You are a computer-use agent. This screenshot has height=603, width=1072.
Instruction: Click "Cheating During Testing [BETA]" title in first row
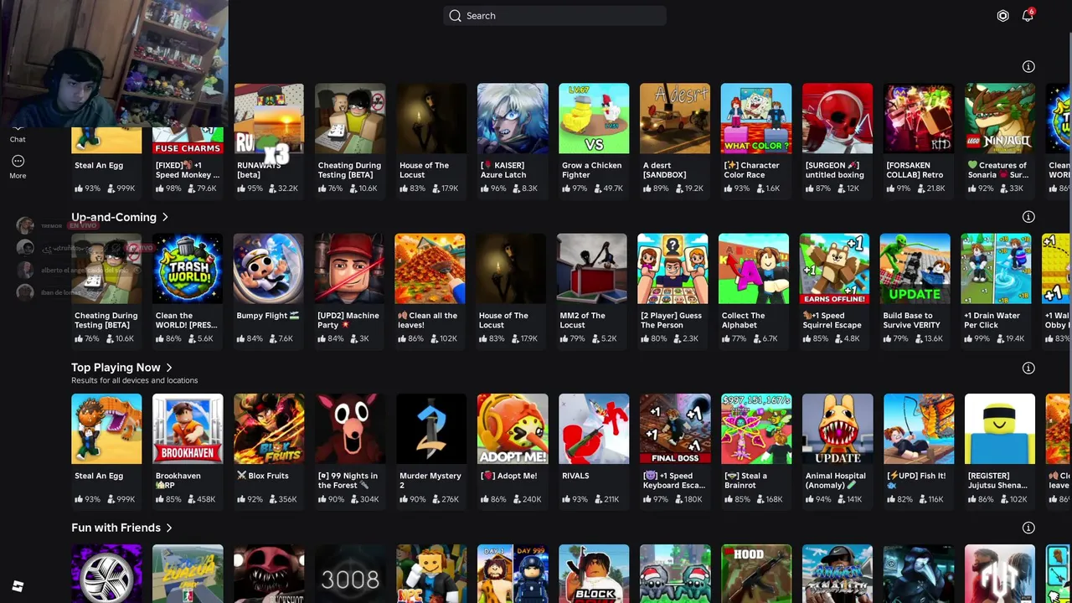(x=349, y=170)
